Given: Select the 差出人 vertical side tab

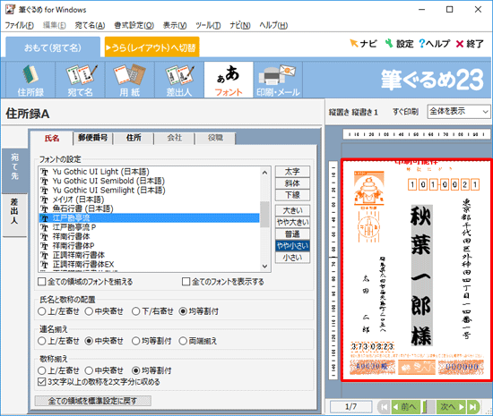Looking at the screenshot, I should [x=14, y=216].
